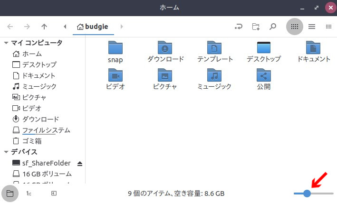337x203 pixels.
Task: Eject sf_ShareFolder with the eject icon
Action: point(80,164)
